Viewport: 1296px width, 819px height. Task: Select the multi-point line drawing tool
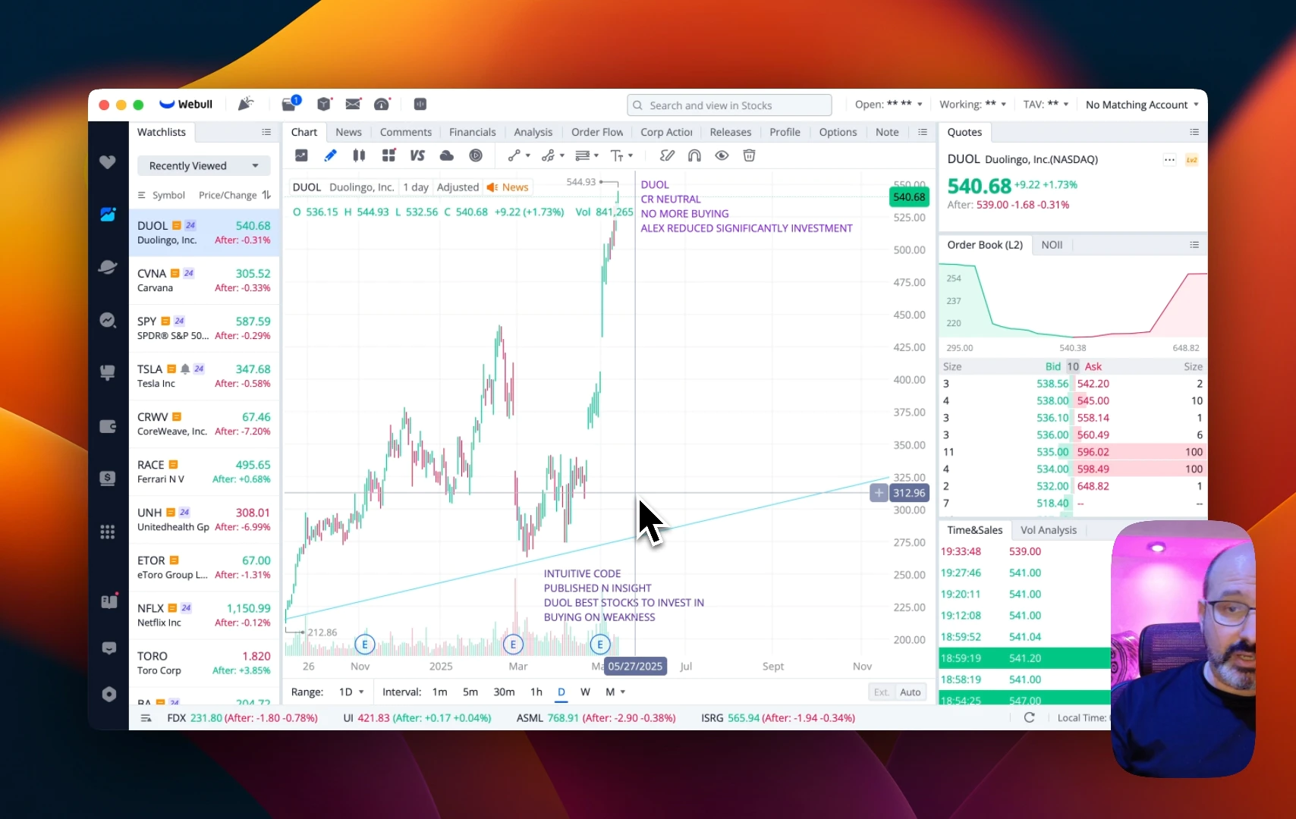pyautogui.click(x=548, y=155)
